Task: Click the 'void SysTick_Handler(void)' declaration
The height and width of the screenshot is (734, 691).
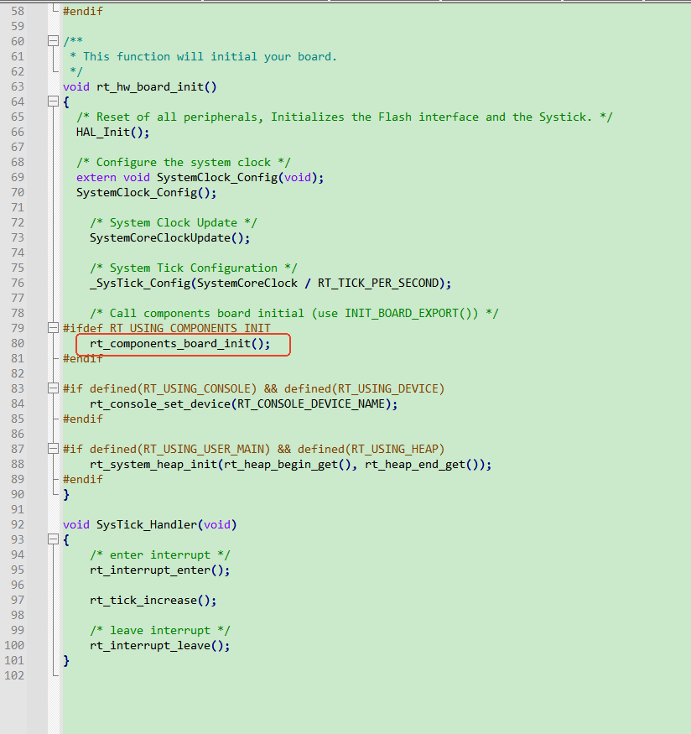Action: pos(150,525)
